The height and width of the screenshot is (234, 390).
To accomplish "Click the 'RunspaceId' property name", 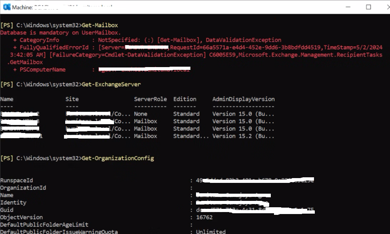I will (x=16, y=180).
